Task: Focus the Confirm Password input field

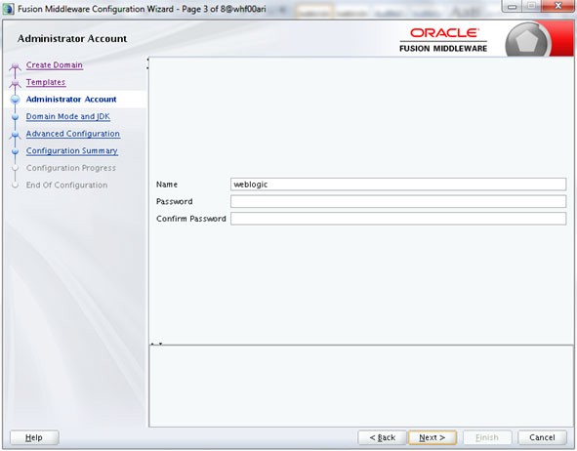Action: (398, 219)
